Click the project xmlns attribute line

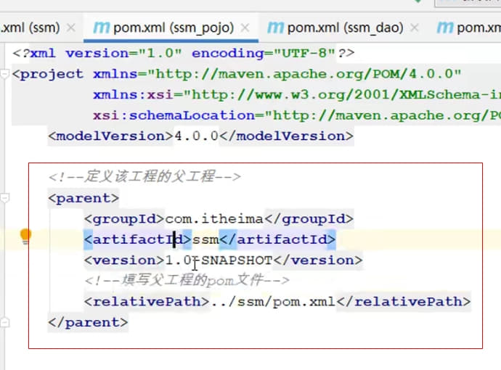[x=237, y=75]
